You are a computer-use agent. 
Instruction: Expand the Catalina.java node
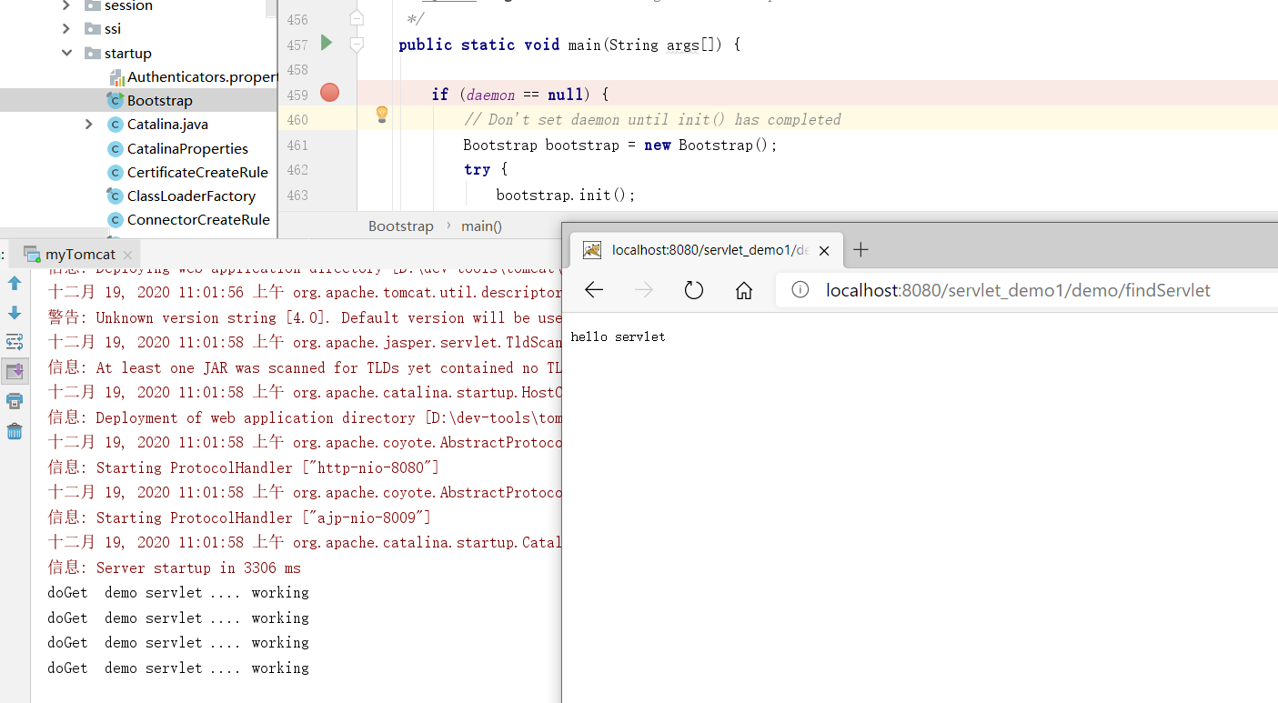pyautogui.click(x=88, y=125)
